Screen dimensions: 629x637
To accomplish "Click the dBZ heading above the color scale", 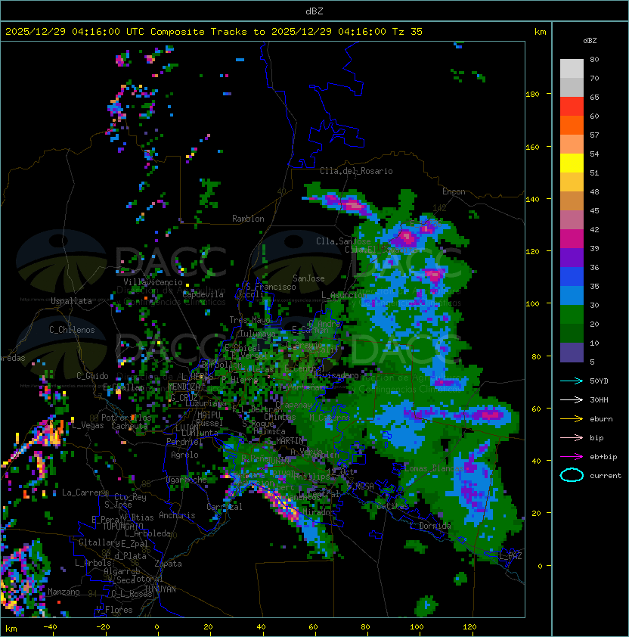I will pos(590,41).
